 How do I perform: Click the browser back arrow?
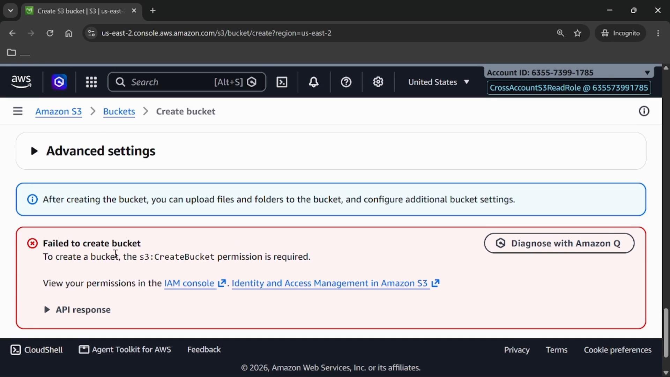pos(12,33)
